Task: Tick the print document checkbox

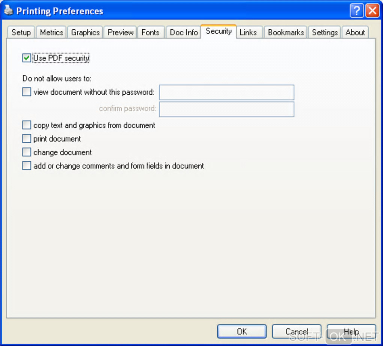Action: coord(27,139)
